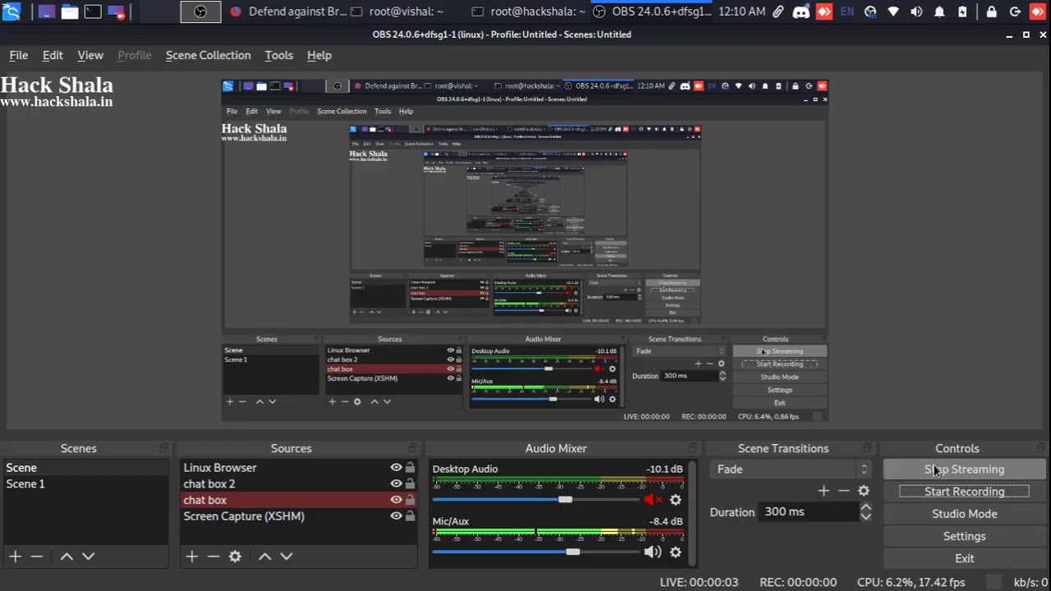1051x591 pixels.
Task: Switch to root@hackshala terminal in taskbar
Action: point(529,11)
